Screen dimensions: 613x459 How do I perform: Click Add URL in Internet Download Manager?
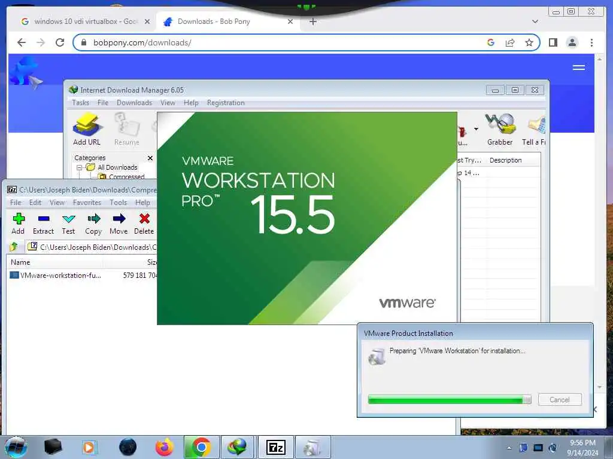[87, 129]
